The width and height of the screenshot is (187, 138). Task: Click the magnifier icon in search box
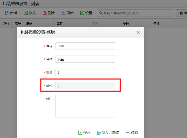pyautogui.click(x=101, y=13)
